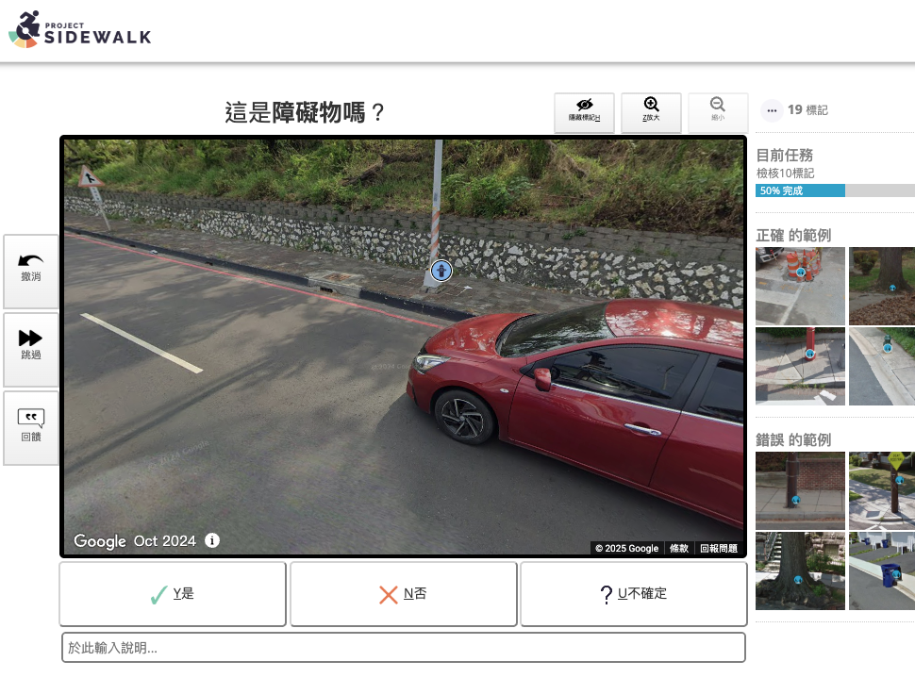Focus the comment input field
Screen dimensions: 915x678
[x=404, y=648]
